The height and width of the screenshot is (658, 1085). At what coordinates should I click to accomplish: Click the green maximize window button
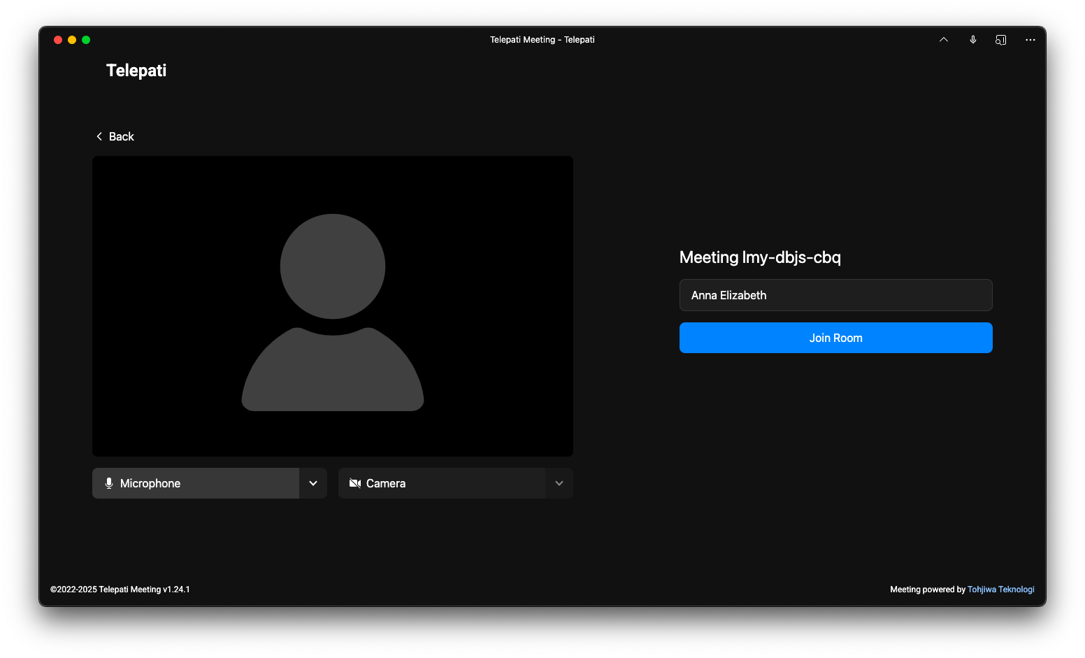tap(86, 40)
